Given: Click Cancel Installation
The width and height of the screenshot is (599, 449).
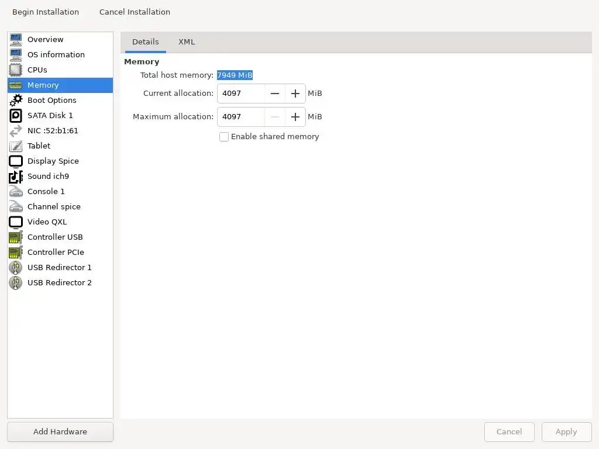Looking at the screenshot, I should 135,12.
